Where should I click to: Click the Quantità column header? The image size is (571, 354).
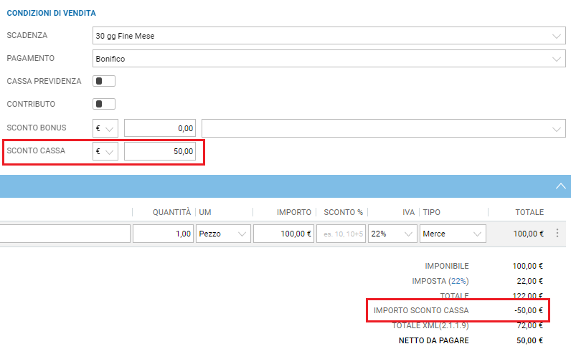point(171,212)
